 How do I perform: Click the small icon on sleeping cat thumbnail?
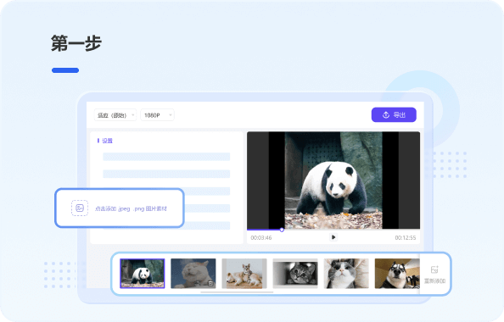210,284
